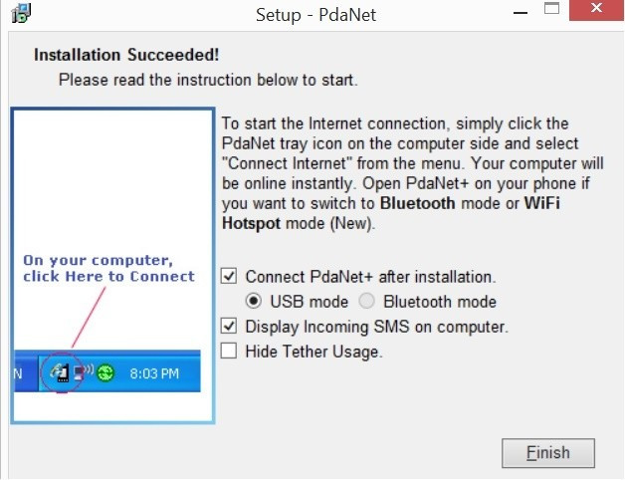Enable the Hide Tether Usage checkbox

[x=229, y=351]
